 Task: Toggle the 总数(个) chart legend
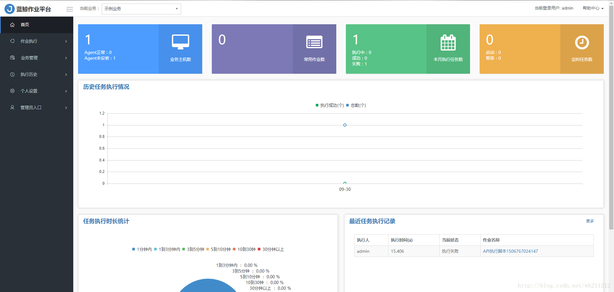[356, 105]
